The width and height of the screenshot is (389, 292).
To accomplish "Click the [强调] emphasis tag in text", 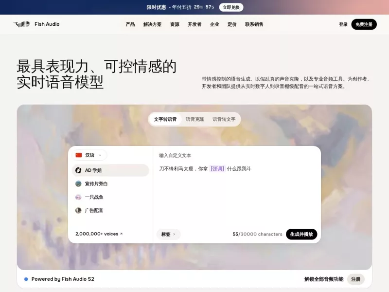I will pyautogui.click(x=217, y=169).
